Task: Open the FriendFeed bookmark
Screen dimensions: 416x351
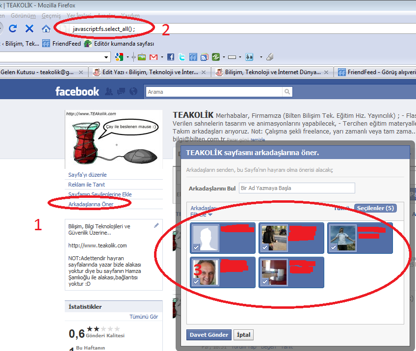Action: [61, 44]
